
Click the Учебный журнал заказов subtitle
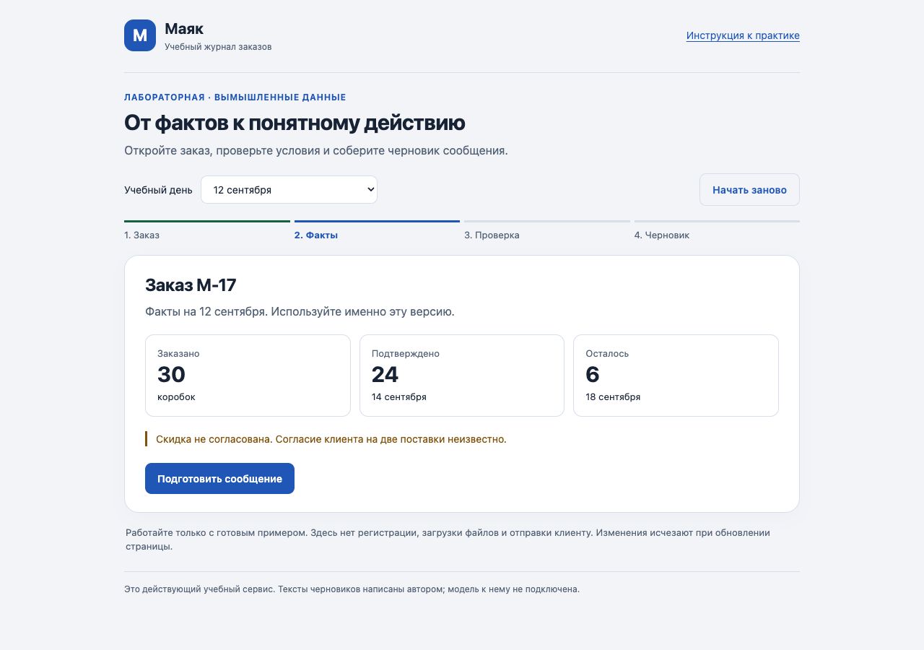coord(218,47)
